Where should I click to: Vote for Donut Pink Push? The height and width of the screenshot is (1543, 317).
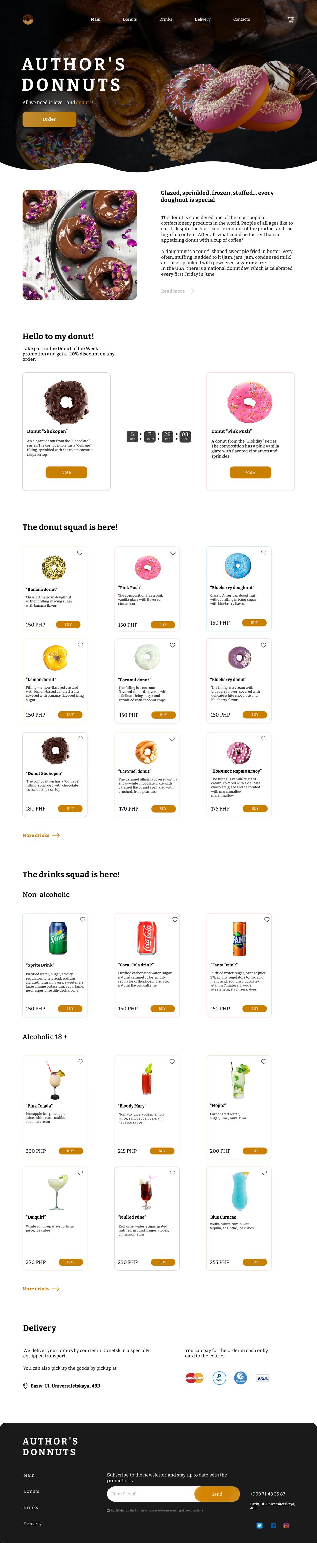(x=250, y=472)
